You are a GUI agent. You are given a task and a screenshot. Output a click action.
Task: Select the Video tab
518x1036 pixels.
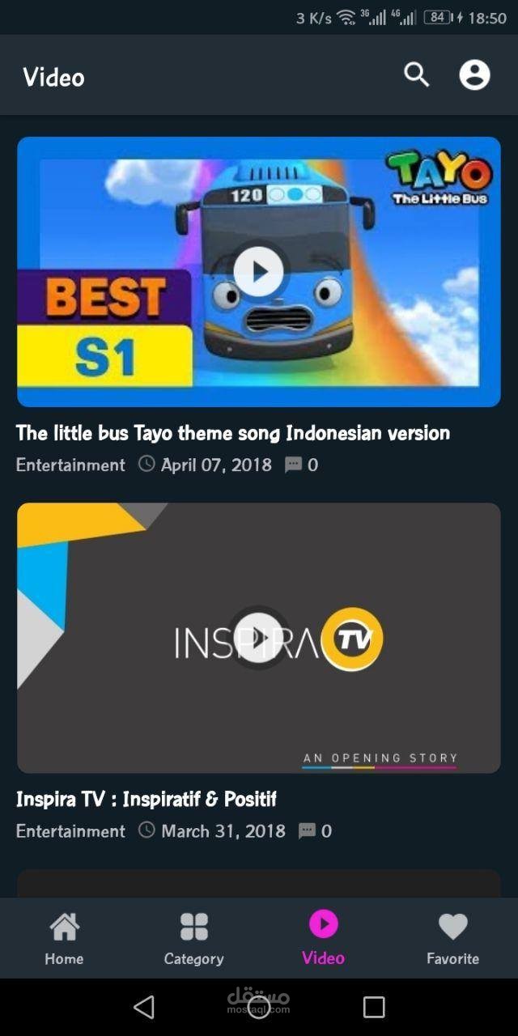(323, 938)
